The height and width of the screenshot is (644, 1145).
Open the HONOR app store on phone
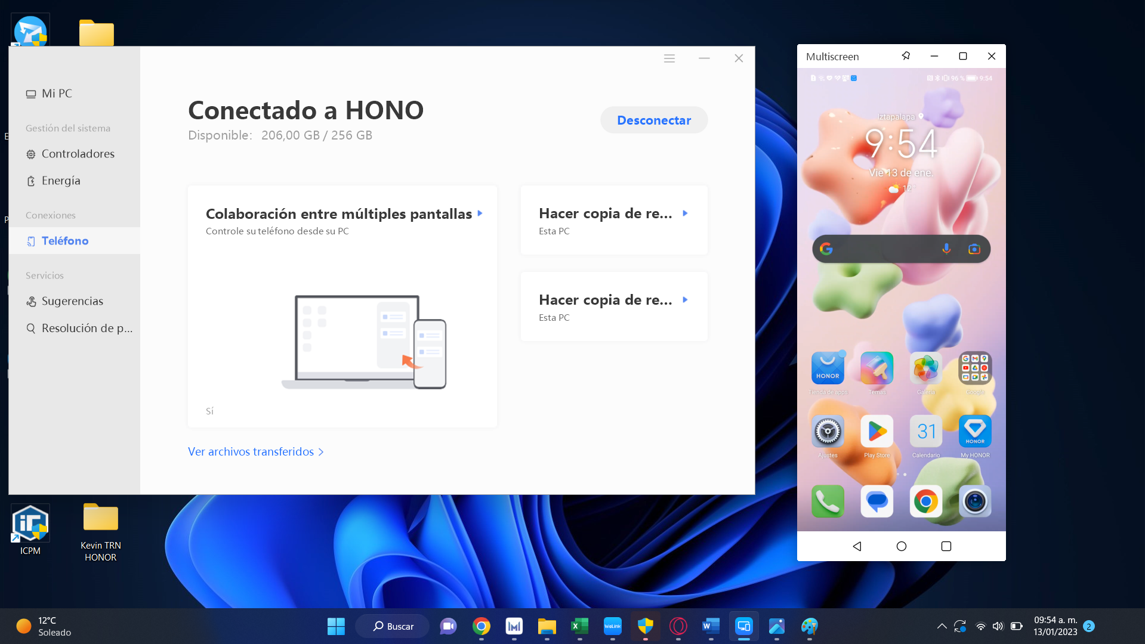coord(828,369)
